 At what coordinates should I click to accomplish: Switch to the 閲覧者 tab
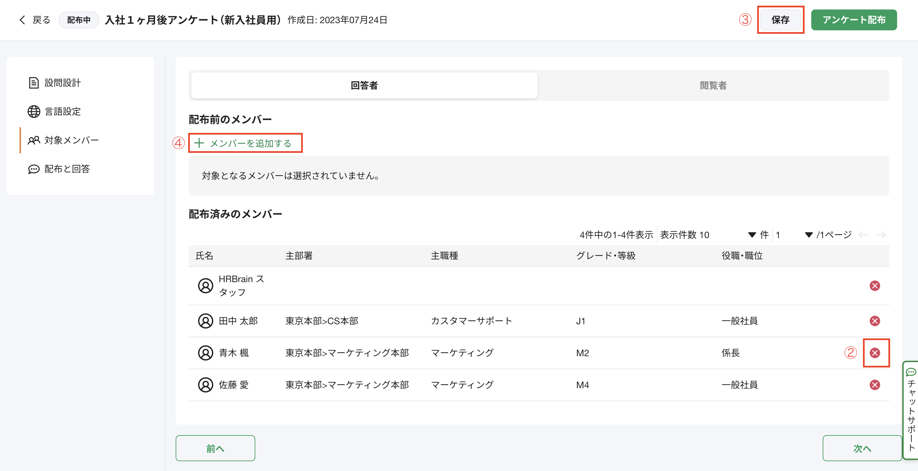click(713, 85)
